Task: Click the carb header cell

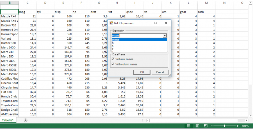Action: point(207,12)
